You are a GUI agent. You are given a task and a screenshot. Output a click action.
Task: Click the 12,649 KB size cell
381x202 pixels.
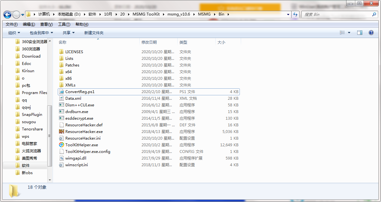point(229,145)
